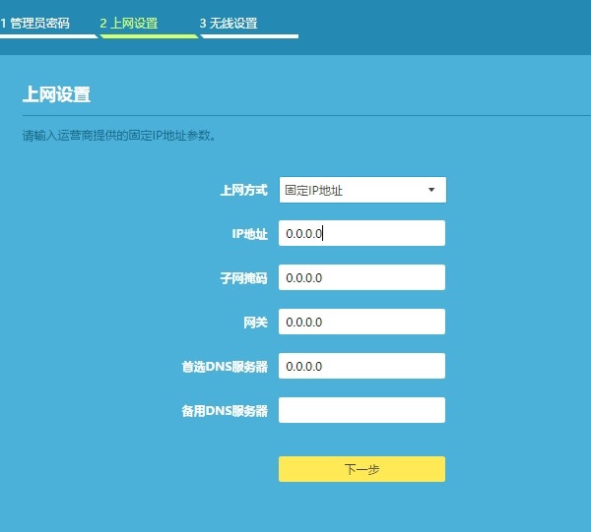Click the 上网设置 section heading

[56, 95]
